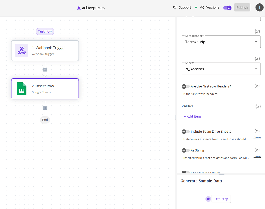Toggle dynamic value for Team Drive Sheets

[x=257, y=131]
